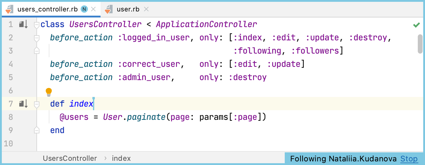Close the users_controller.rb tab
The height and width of the screenshot is (165, 425).
[93, 9]
